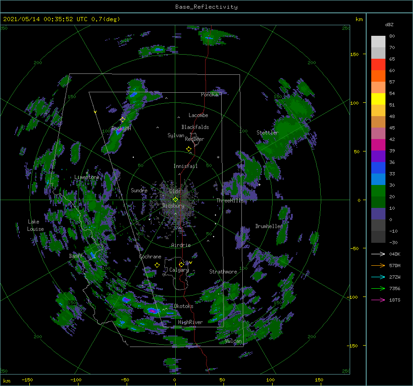Click the yellow diamond marker below Cochrane

click(x=157, y=265)
